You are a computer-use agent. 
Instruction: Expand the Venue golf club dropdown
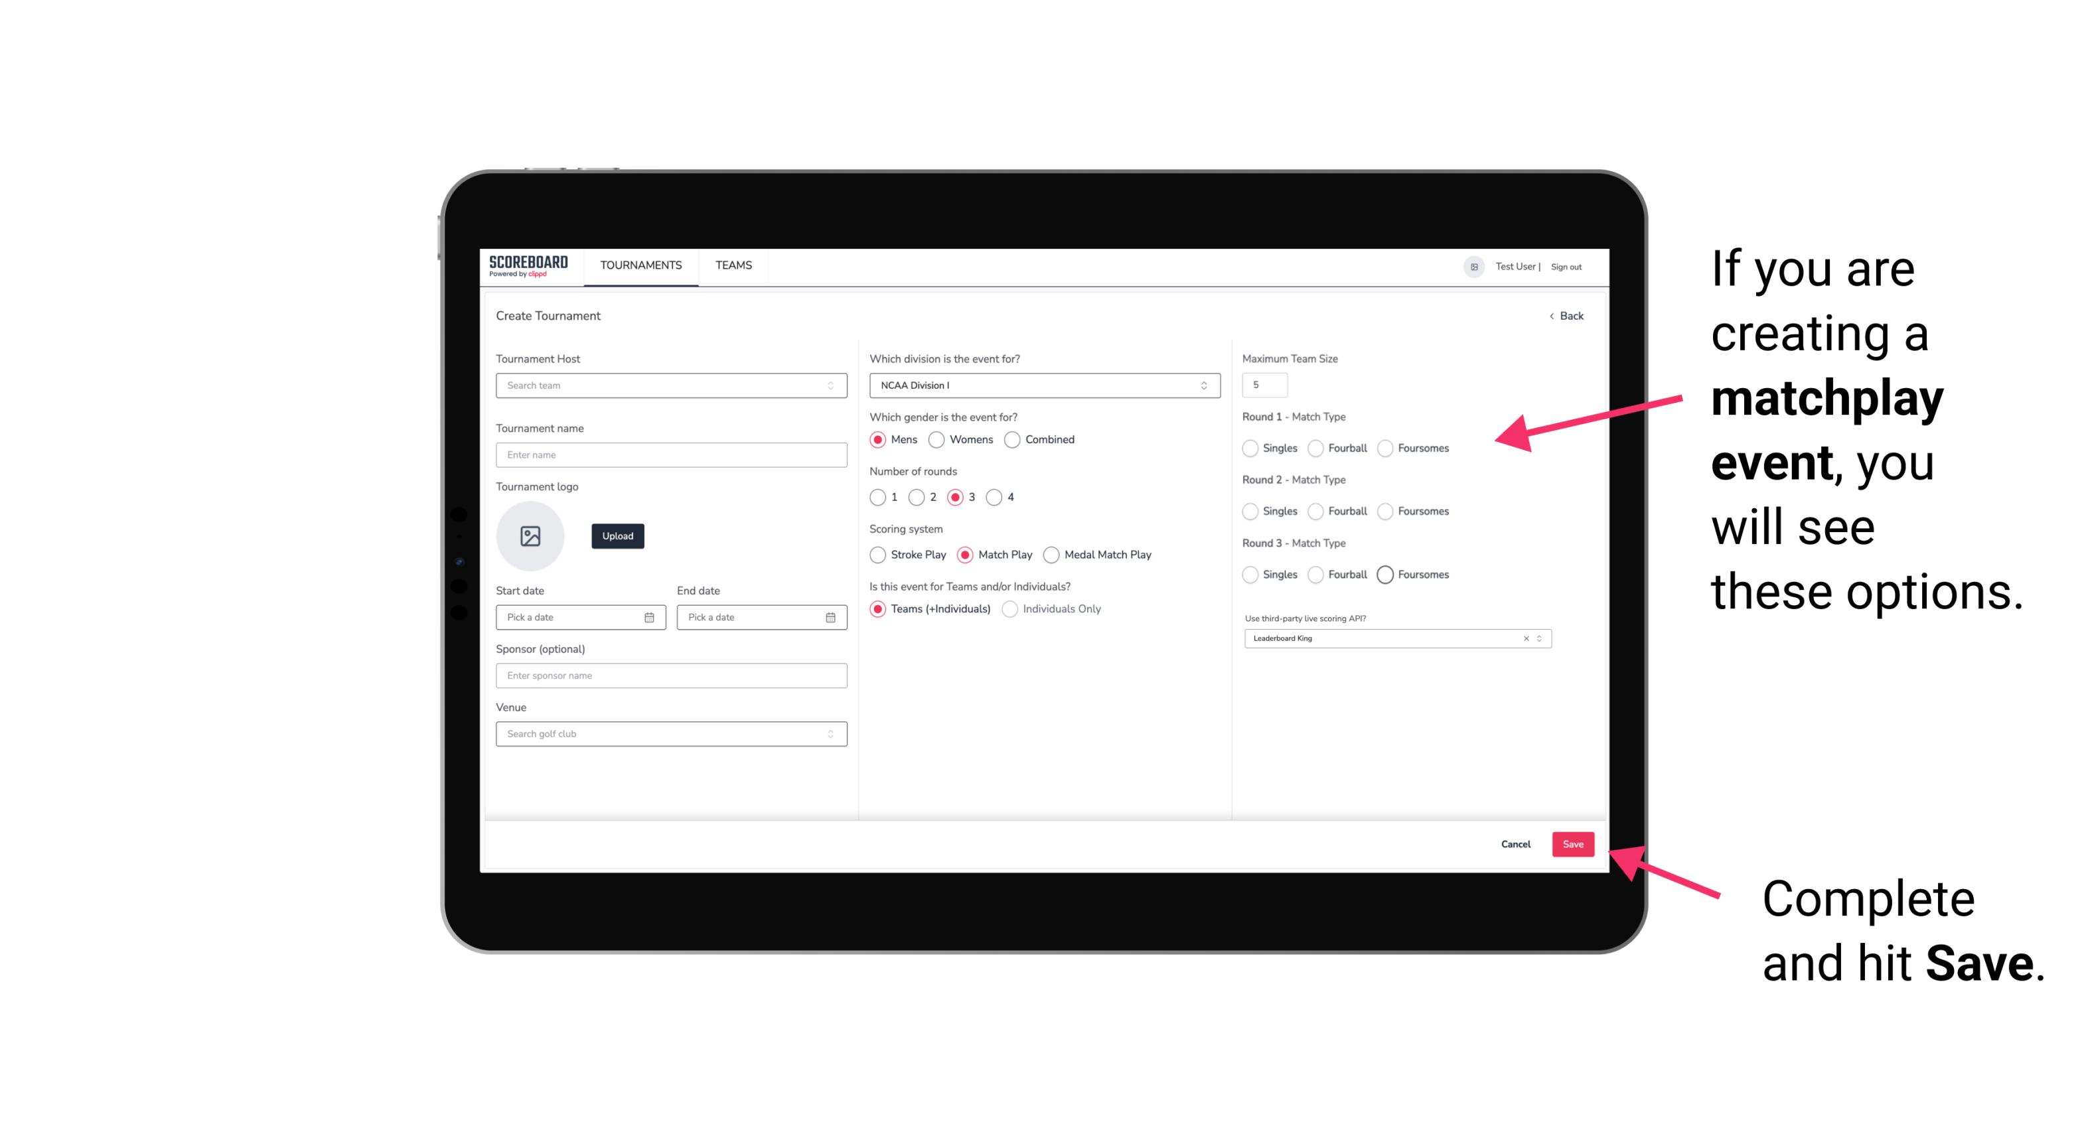(x=830, y=734)
